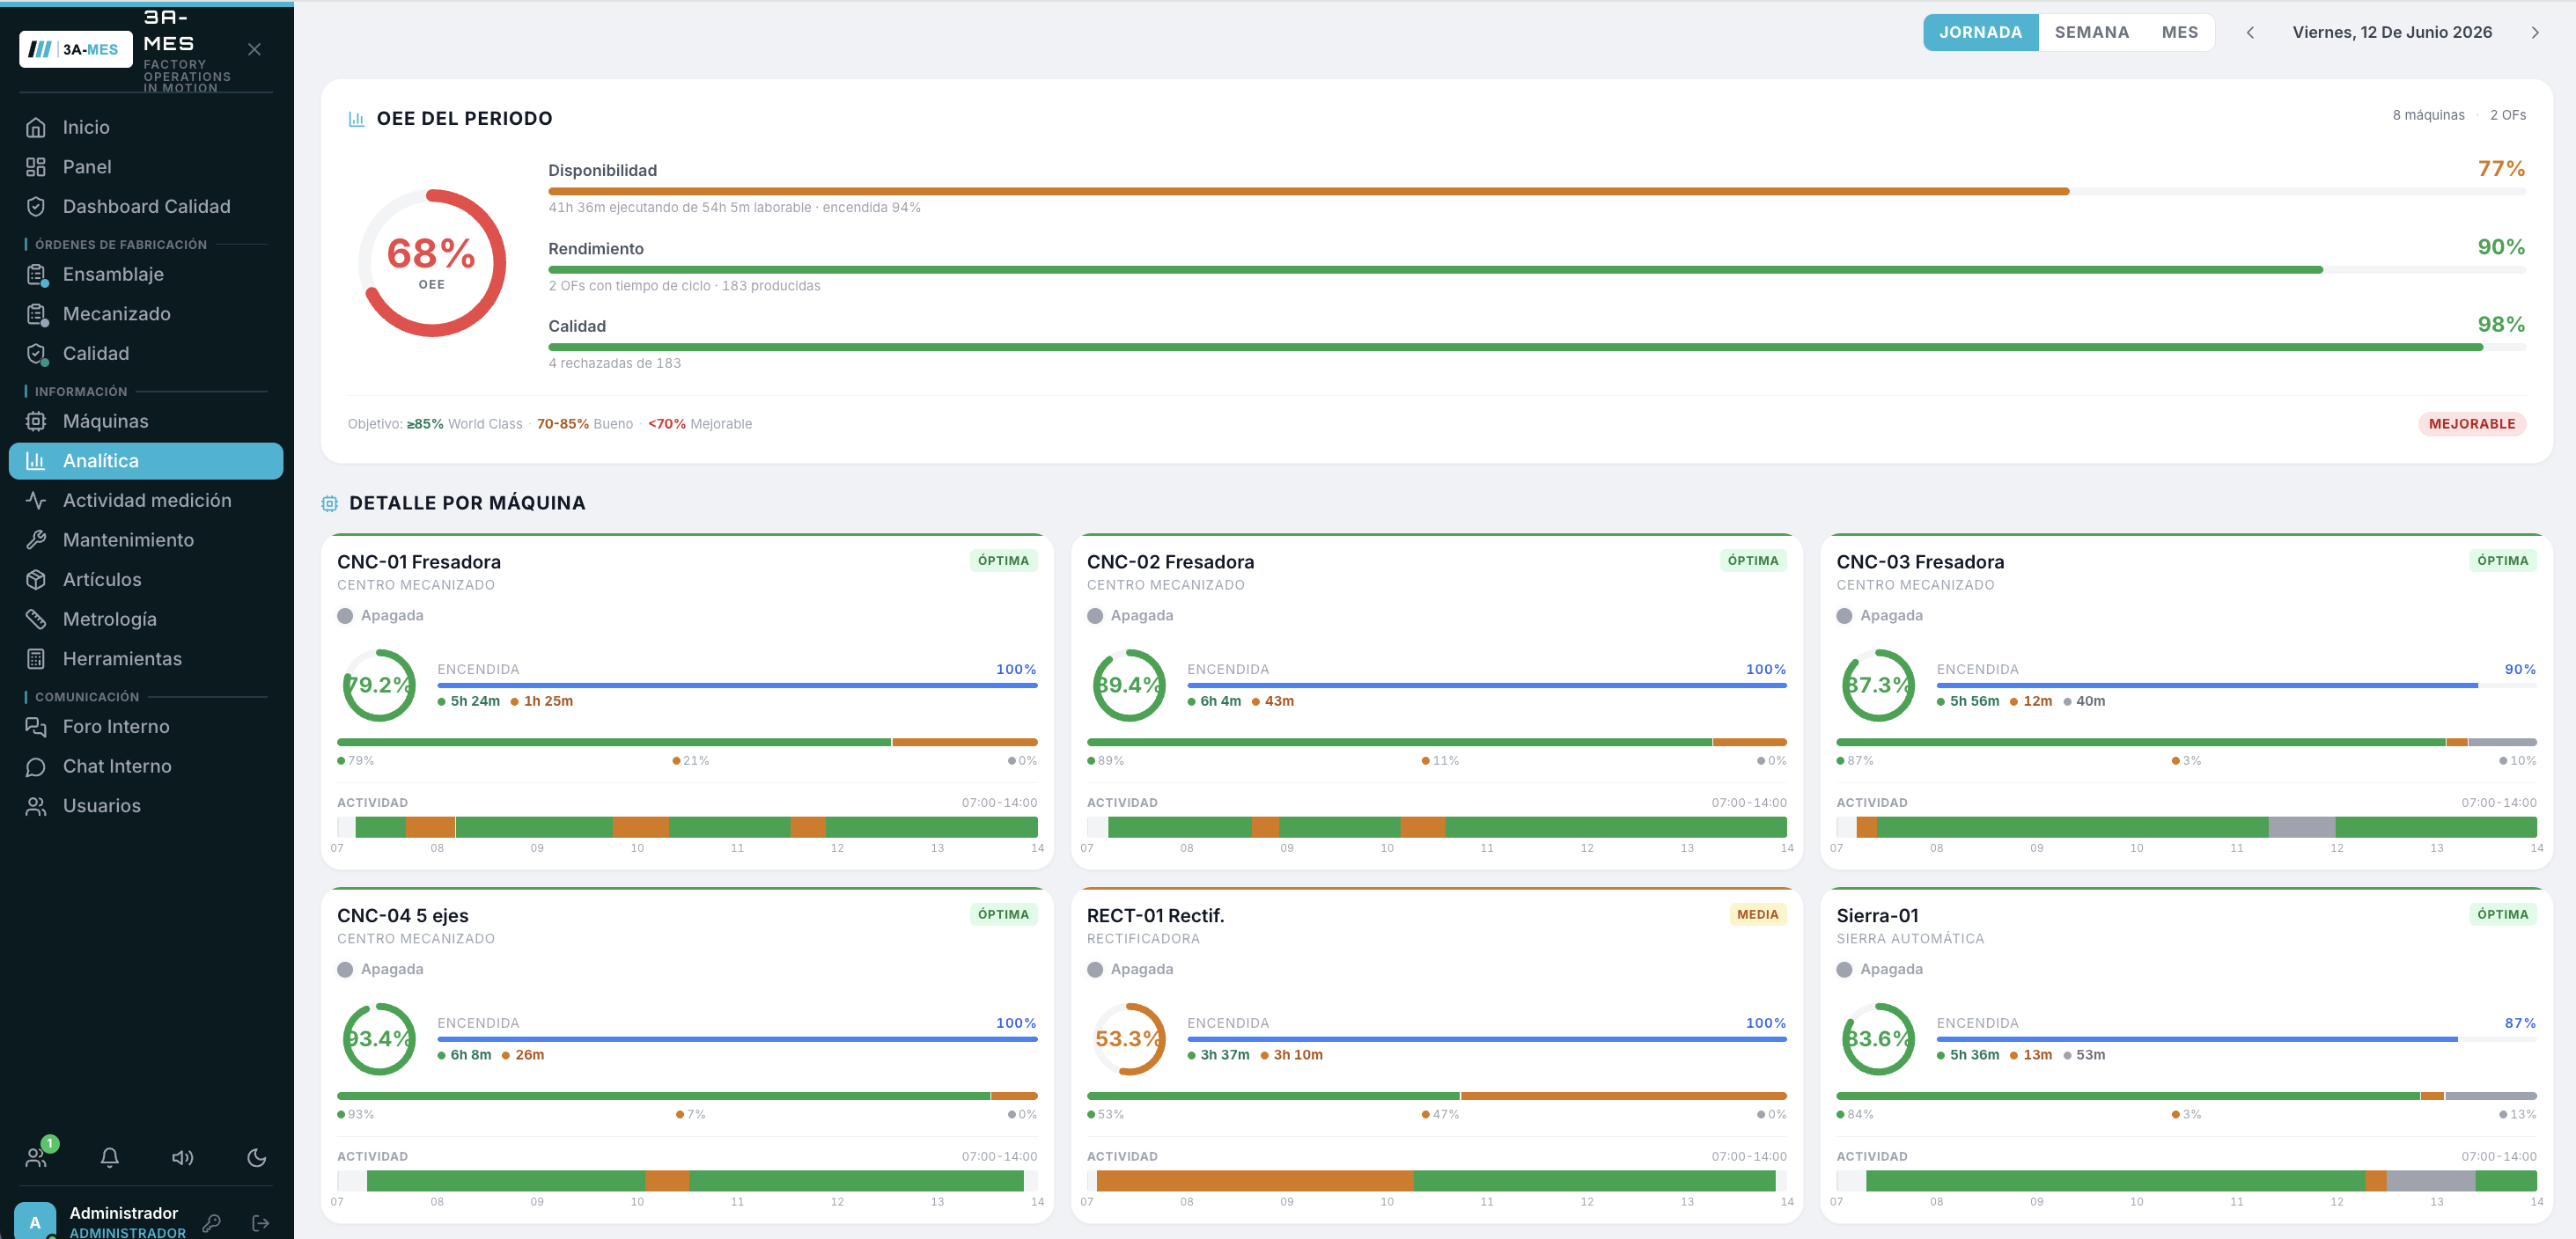This screenshot has height=1239, width=2576.
Task: Switch to the MES period tab
Action: point(2179,32)
